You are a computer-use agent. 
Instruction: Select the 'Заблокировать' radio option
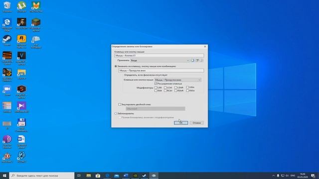click(x=116, y=113)
